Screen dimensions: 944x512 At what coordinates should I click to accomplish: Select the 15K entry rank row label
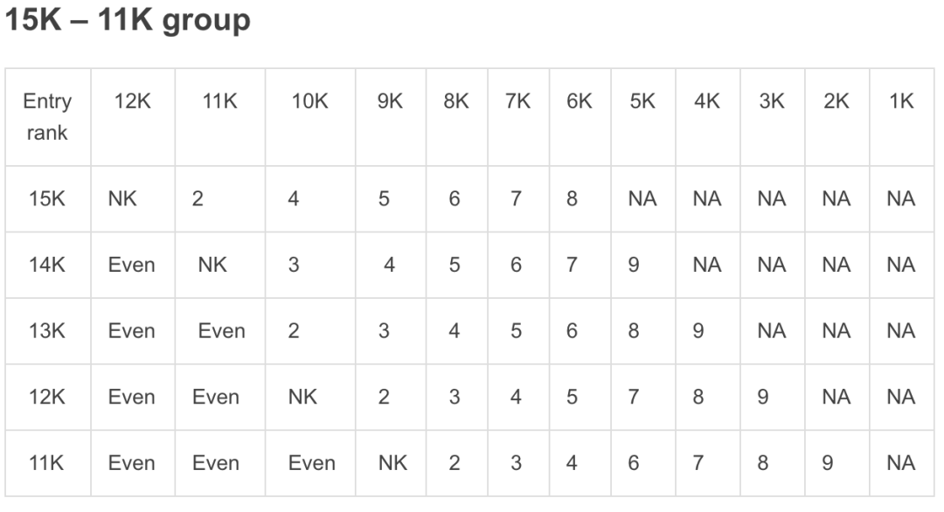coord(47,198)
